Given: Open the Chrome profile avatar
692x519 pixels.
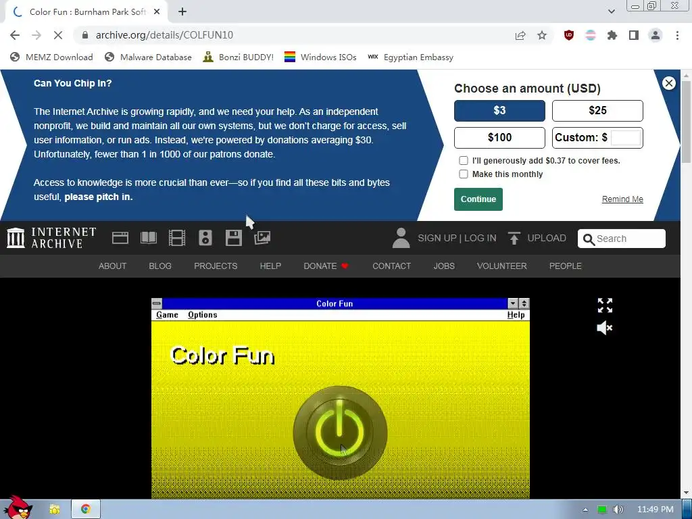Looking at the screenshot, I should click(656, 35).
